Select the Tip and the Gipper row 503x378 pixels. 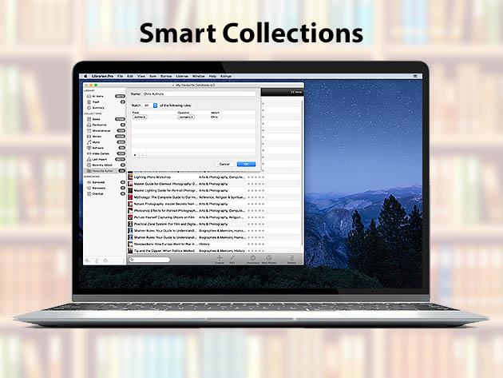pyautogui.click(x=214, y=251)
